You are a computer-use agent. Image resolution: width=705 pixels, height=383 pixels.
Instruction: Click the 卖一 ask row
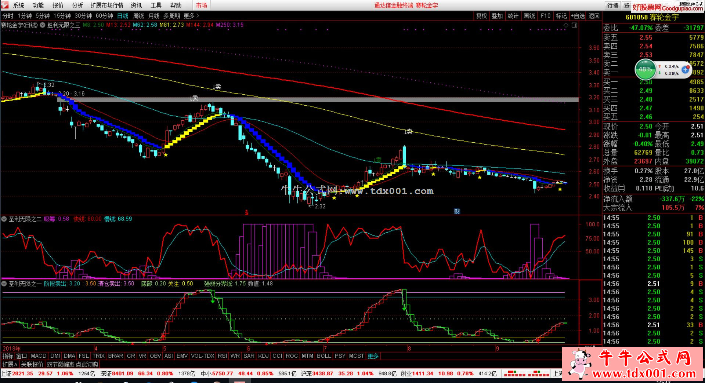click(654, 72)
